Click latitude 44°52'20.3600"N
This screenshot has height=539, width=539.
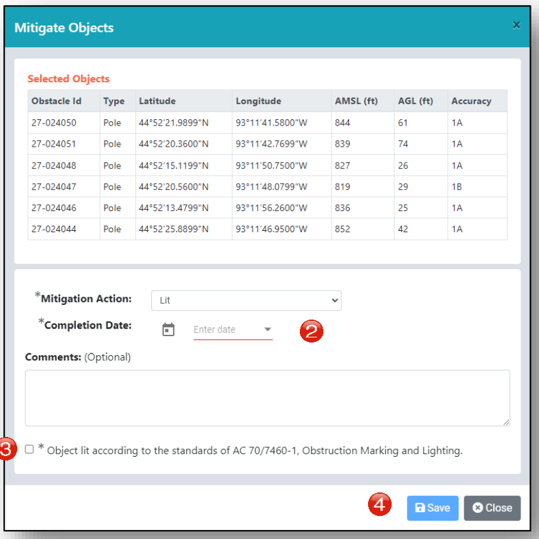[174, 144]
